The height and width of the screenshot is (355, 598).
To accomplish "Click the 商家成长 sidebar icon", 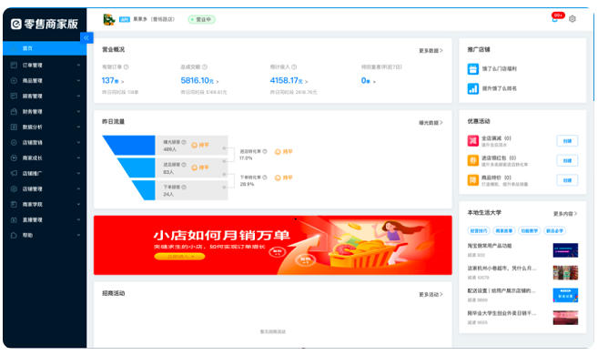I will tap(14, 157).
